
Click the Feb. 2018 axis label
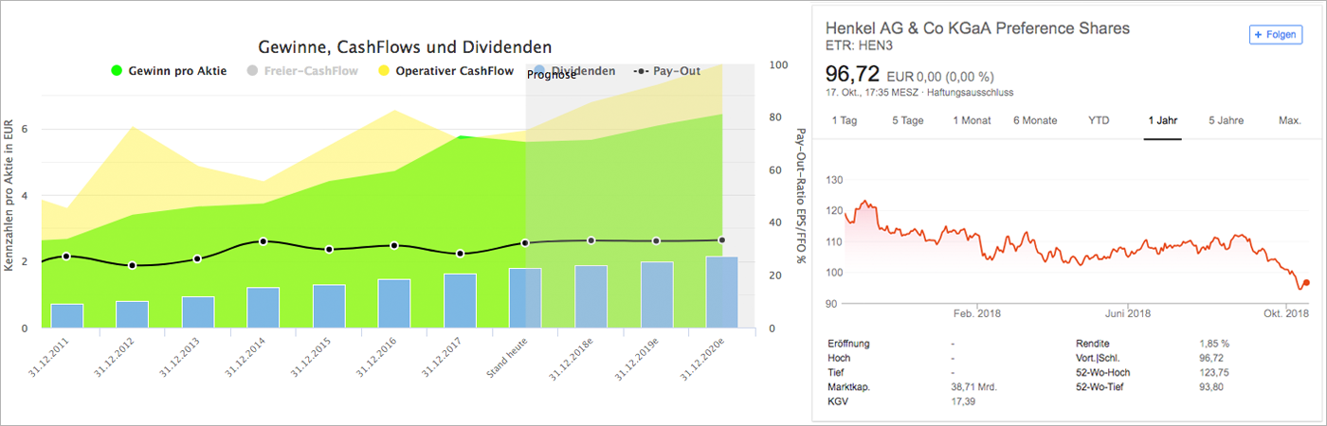pos(977,313)
